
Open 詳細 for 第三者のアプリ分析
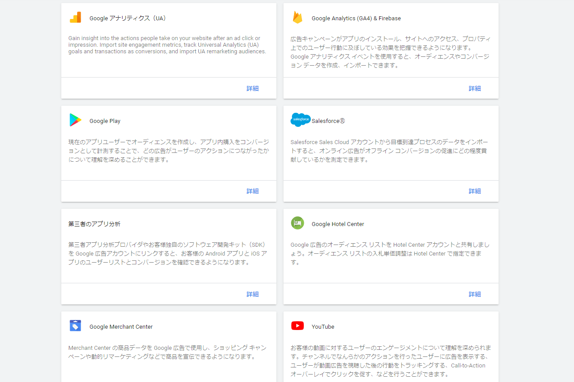pyautogui.click(x=253, y=294)
